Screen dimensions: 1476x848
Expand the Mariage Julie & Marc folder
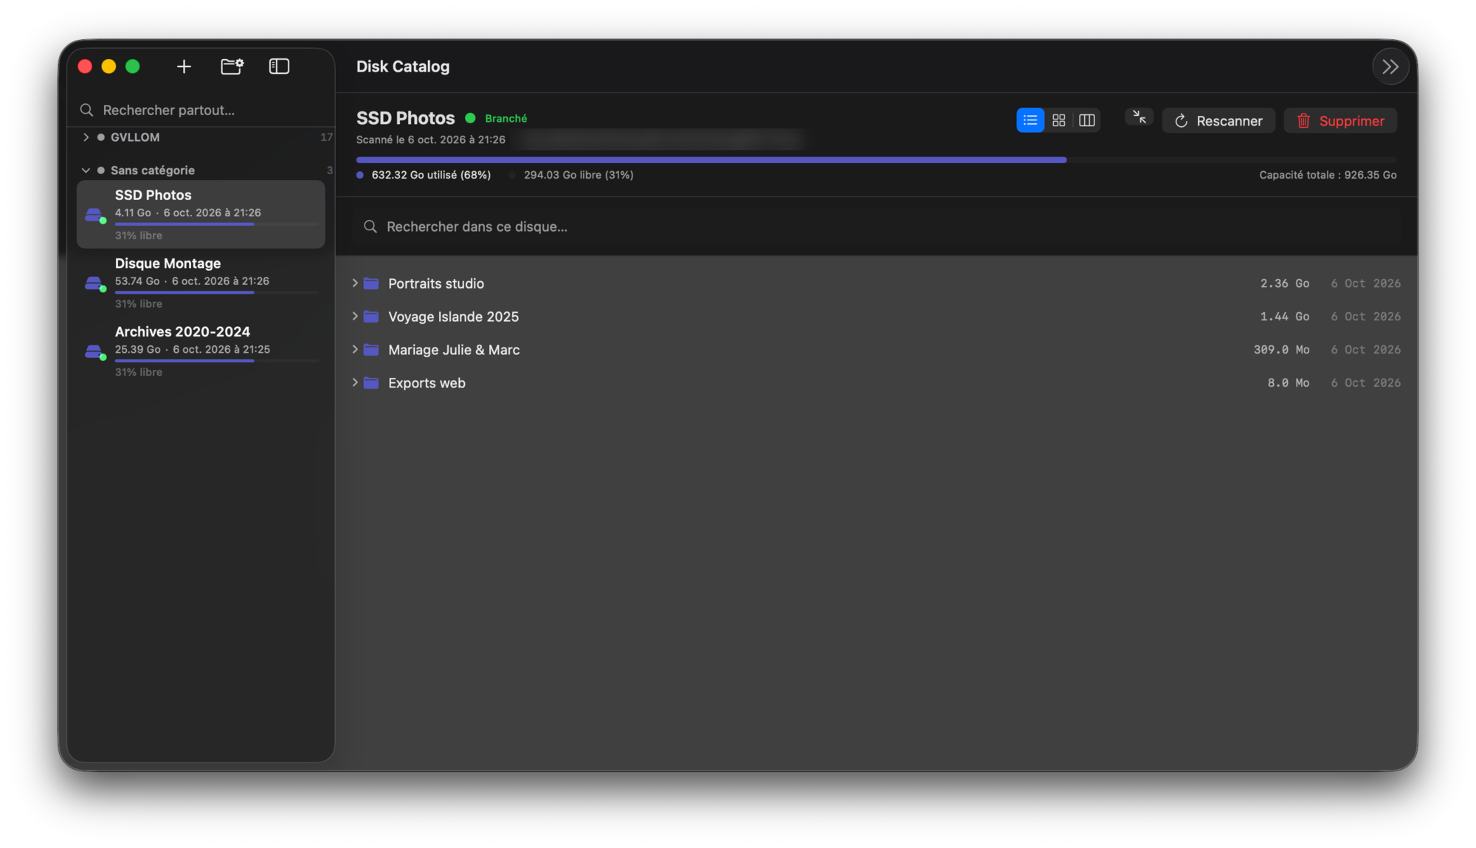click(x=355, y=350)
